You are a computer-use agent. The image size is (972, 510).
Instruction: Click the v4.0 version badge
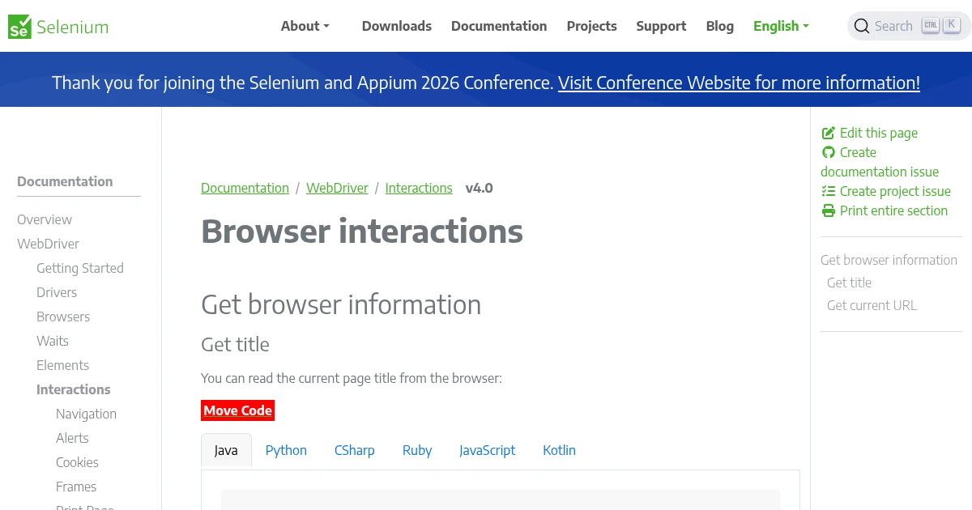pyautogui.click(x=479, y=188)
